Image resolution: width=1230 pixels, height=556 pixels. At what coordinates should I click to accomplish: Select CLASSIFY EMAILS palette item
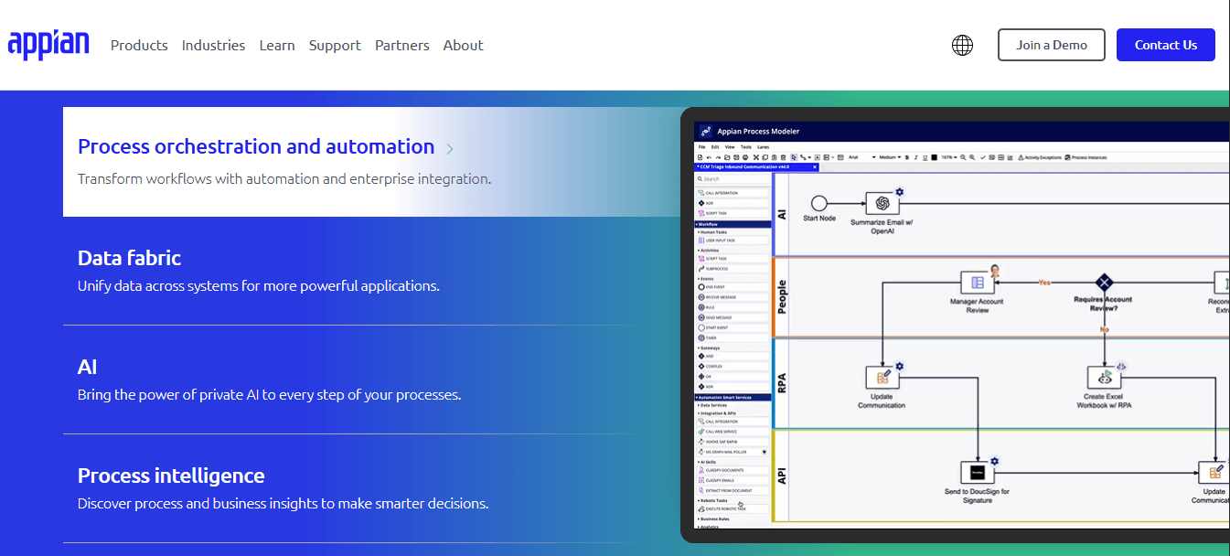(733, 480)
